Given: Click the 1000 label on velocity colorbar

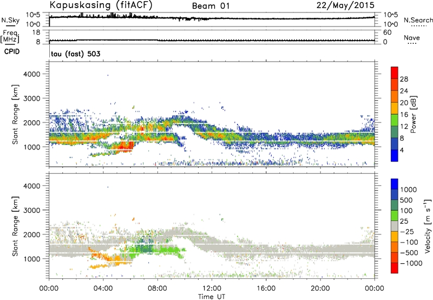Looking at the screenshot, I should pos(409,190).
